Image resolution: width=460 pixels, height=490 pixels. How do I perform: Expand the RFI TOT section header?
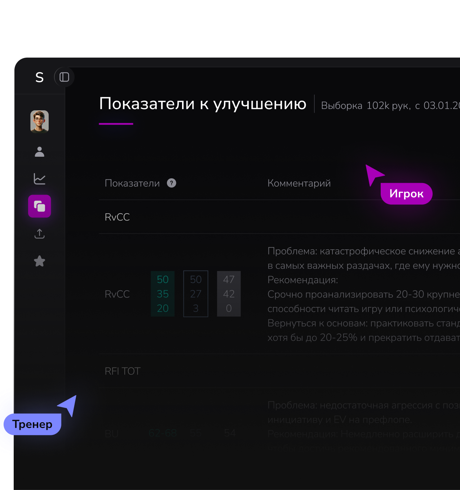[123, 371]
